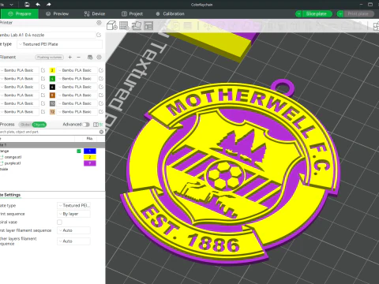Click the Add object cube icon

(112, 25)
